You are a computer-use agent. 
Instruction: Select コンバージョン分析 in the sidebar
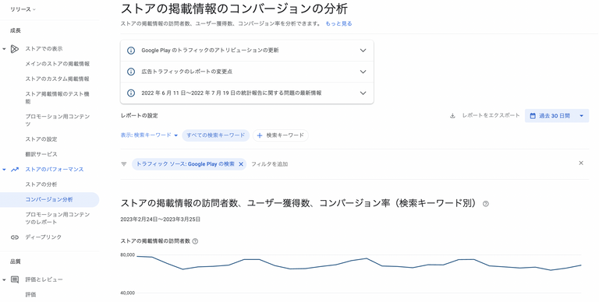point(49,200)
